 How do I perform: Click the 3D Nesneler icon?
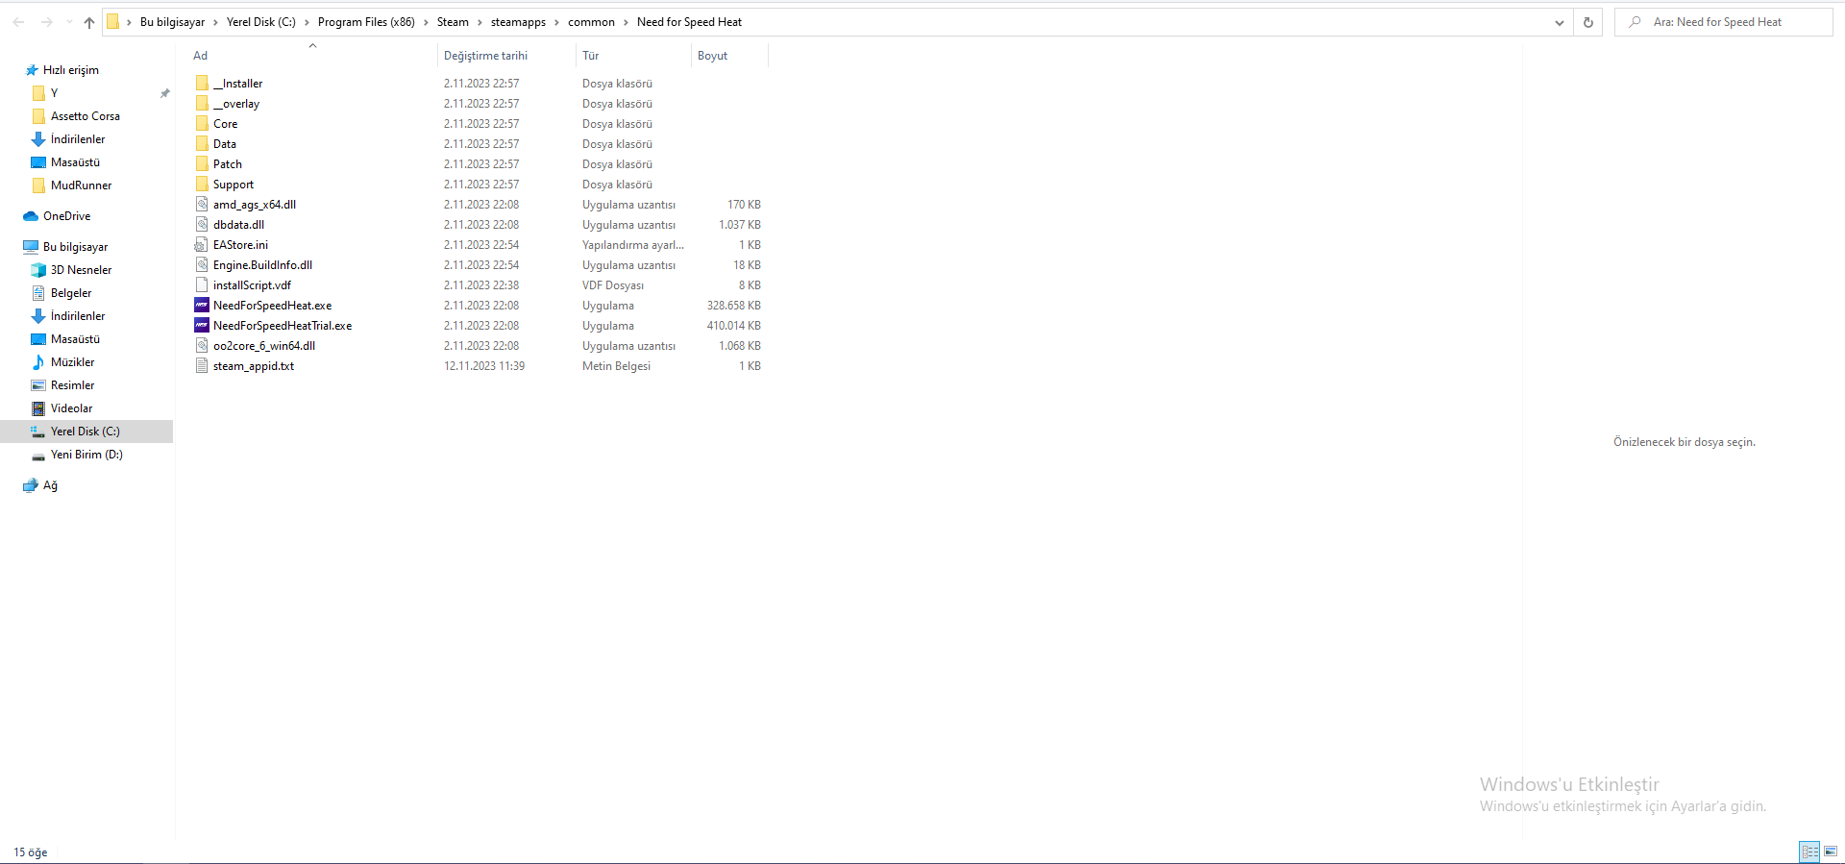(38, 270)
